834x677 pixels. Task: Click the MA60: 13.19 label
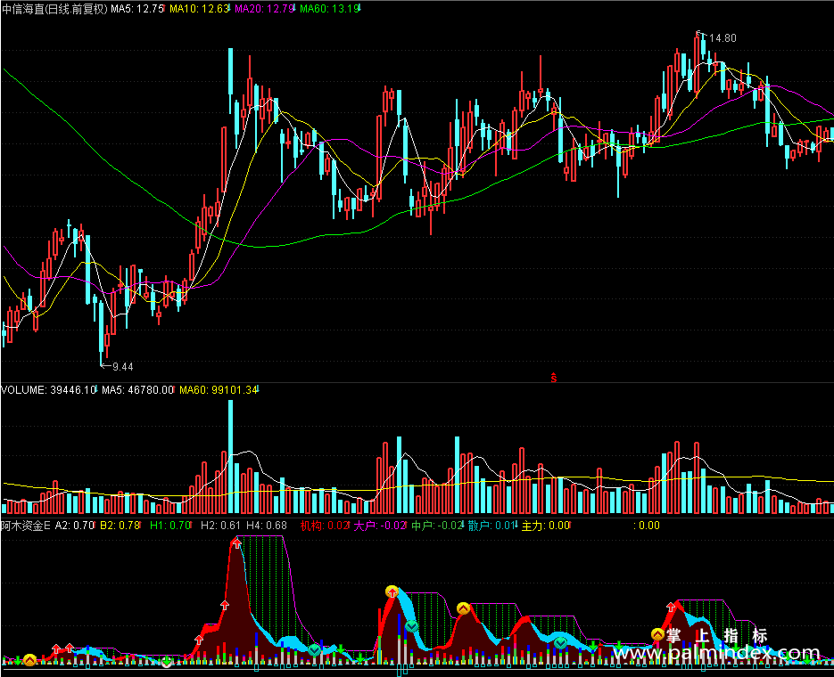[329, 9]
